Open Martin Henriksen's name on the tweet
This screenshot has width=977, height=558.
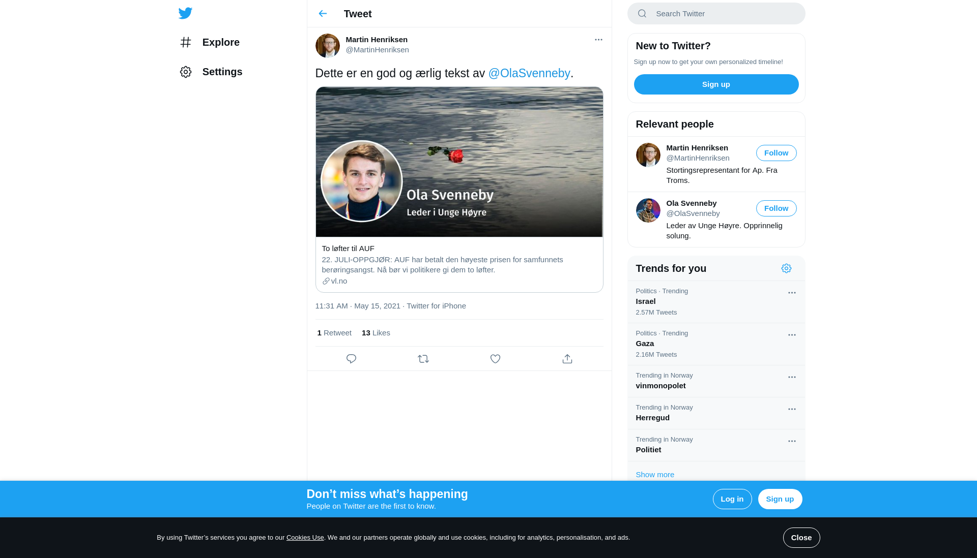(x=377, y=40)
